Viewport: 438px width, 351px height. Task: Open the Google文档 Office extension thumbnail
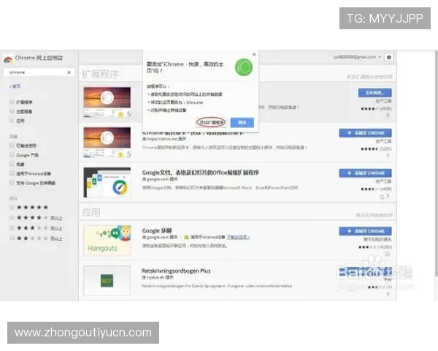(x=107, y=183)
